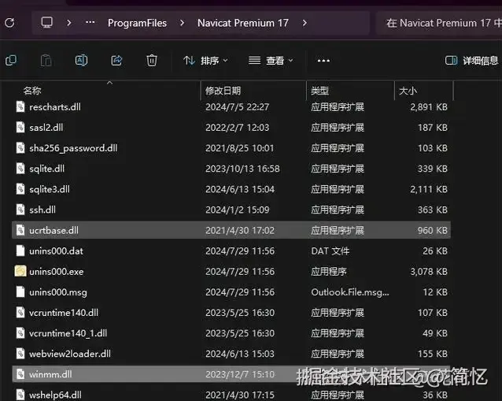Click date 2022/2/7 12:03 of sasl2.dll
Image resolution: width=502 pixels, height=401 pixels.
pyautogui.click(x=238, y=128)
